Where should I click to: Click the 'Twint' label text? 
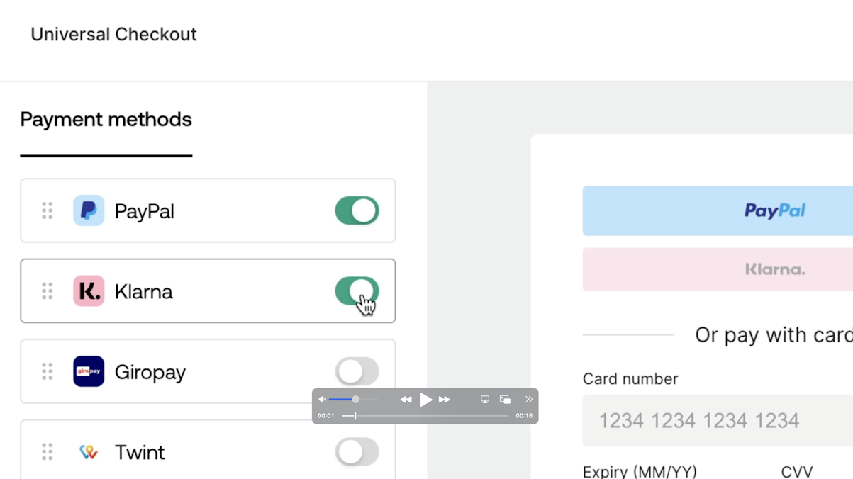click(x=140, y=452)
